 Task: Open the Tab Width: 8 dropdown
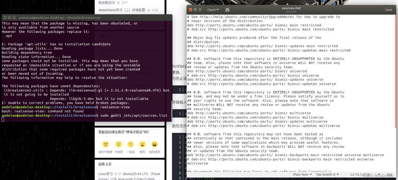pyautogui.click(x=327, y=174)
